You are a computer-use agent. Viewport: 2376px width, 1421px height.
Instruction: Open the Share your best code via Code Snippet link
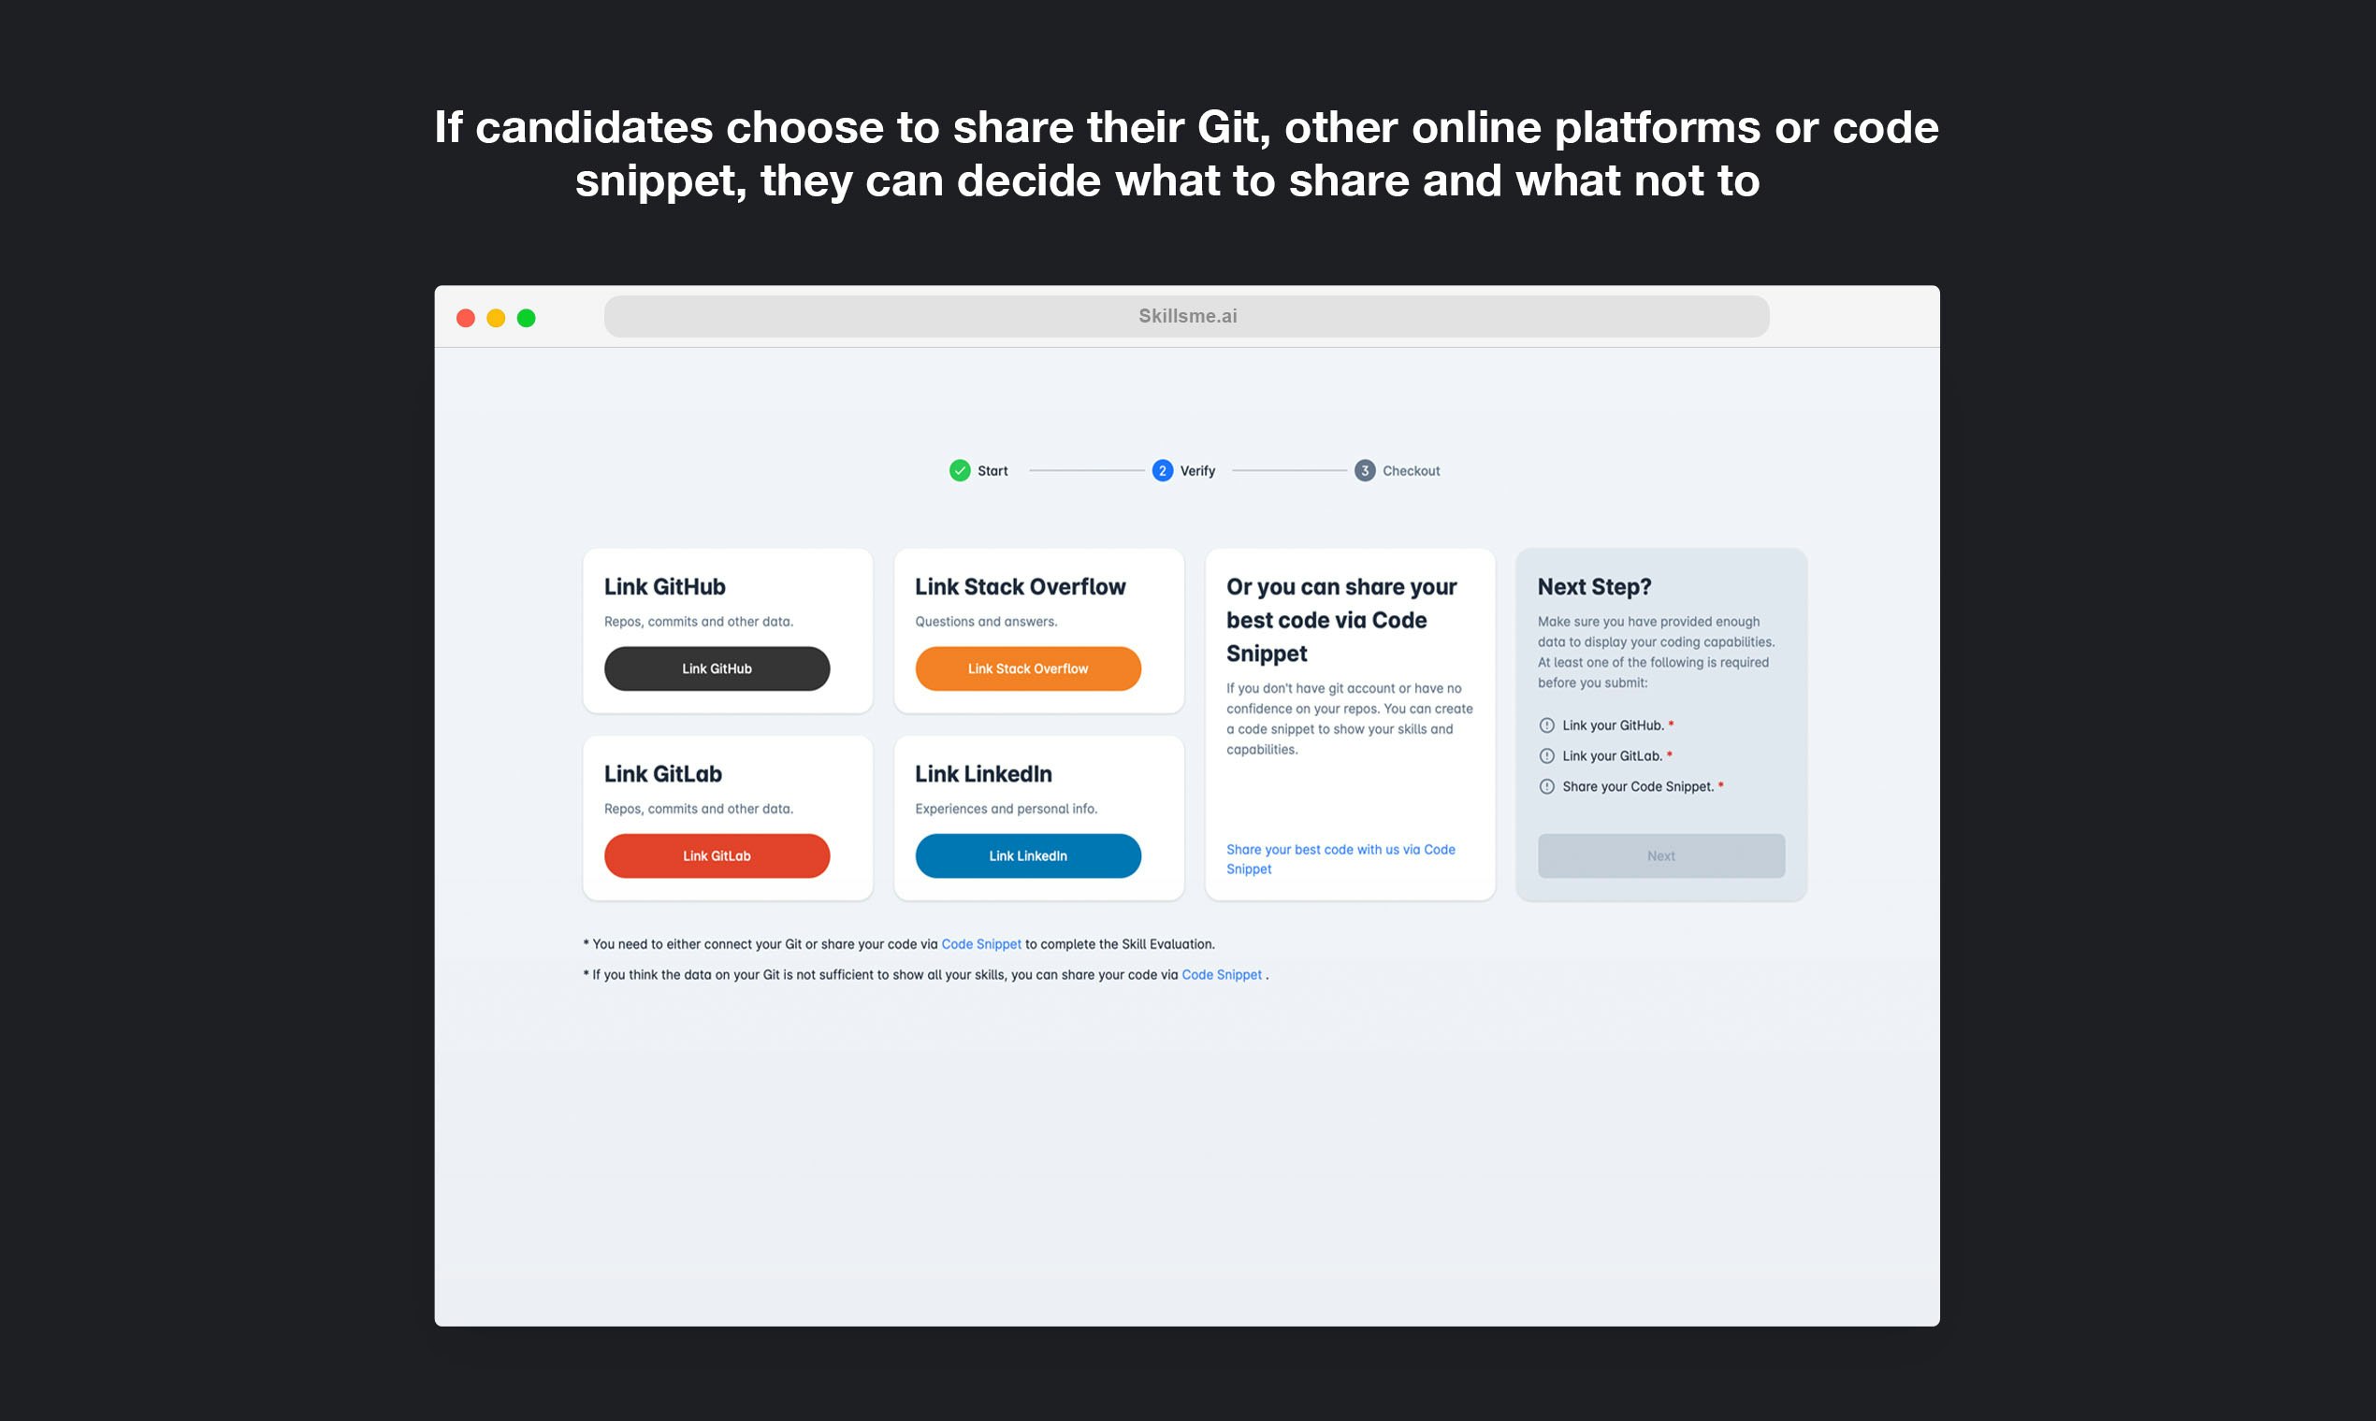click(x=1340, y=858)
